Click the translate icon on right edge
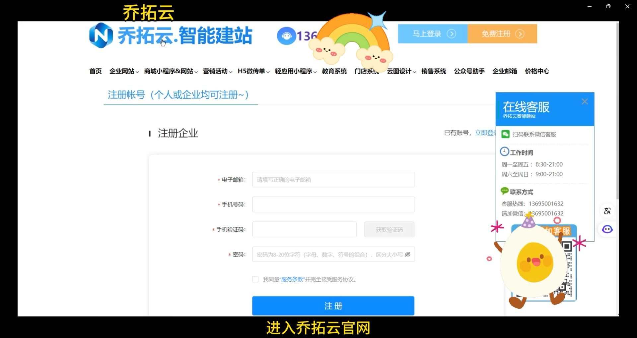637x338 pixels. (607, 211)
